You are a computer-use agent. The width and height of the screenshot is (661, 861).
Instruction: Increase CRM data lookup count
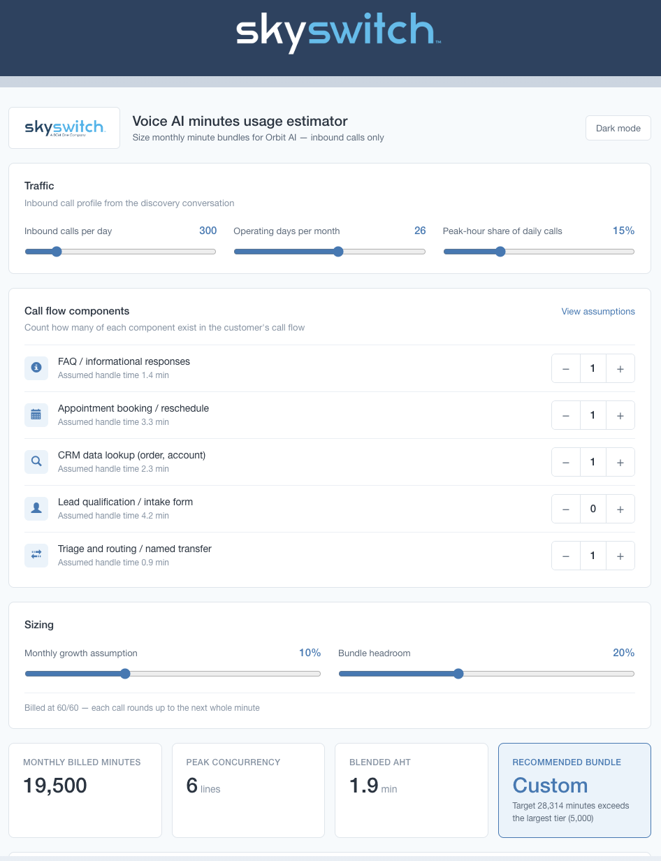coord(620,462)
